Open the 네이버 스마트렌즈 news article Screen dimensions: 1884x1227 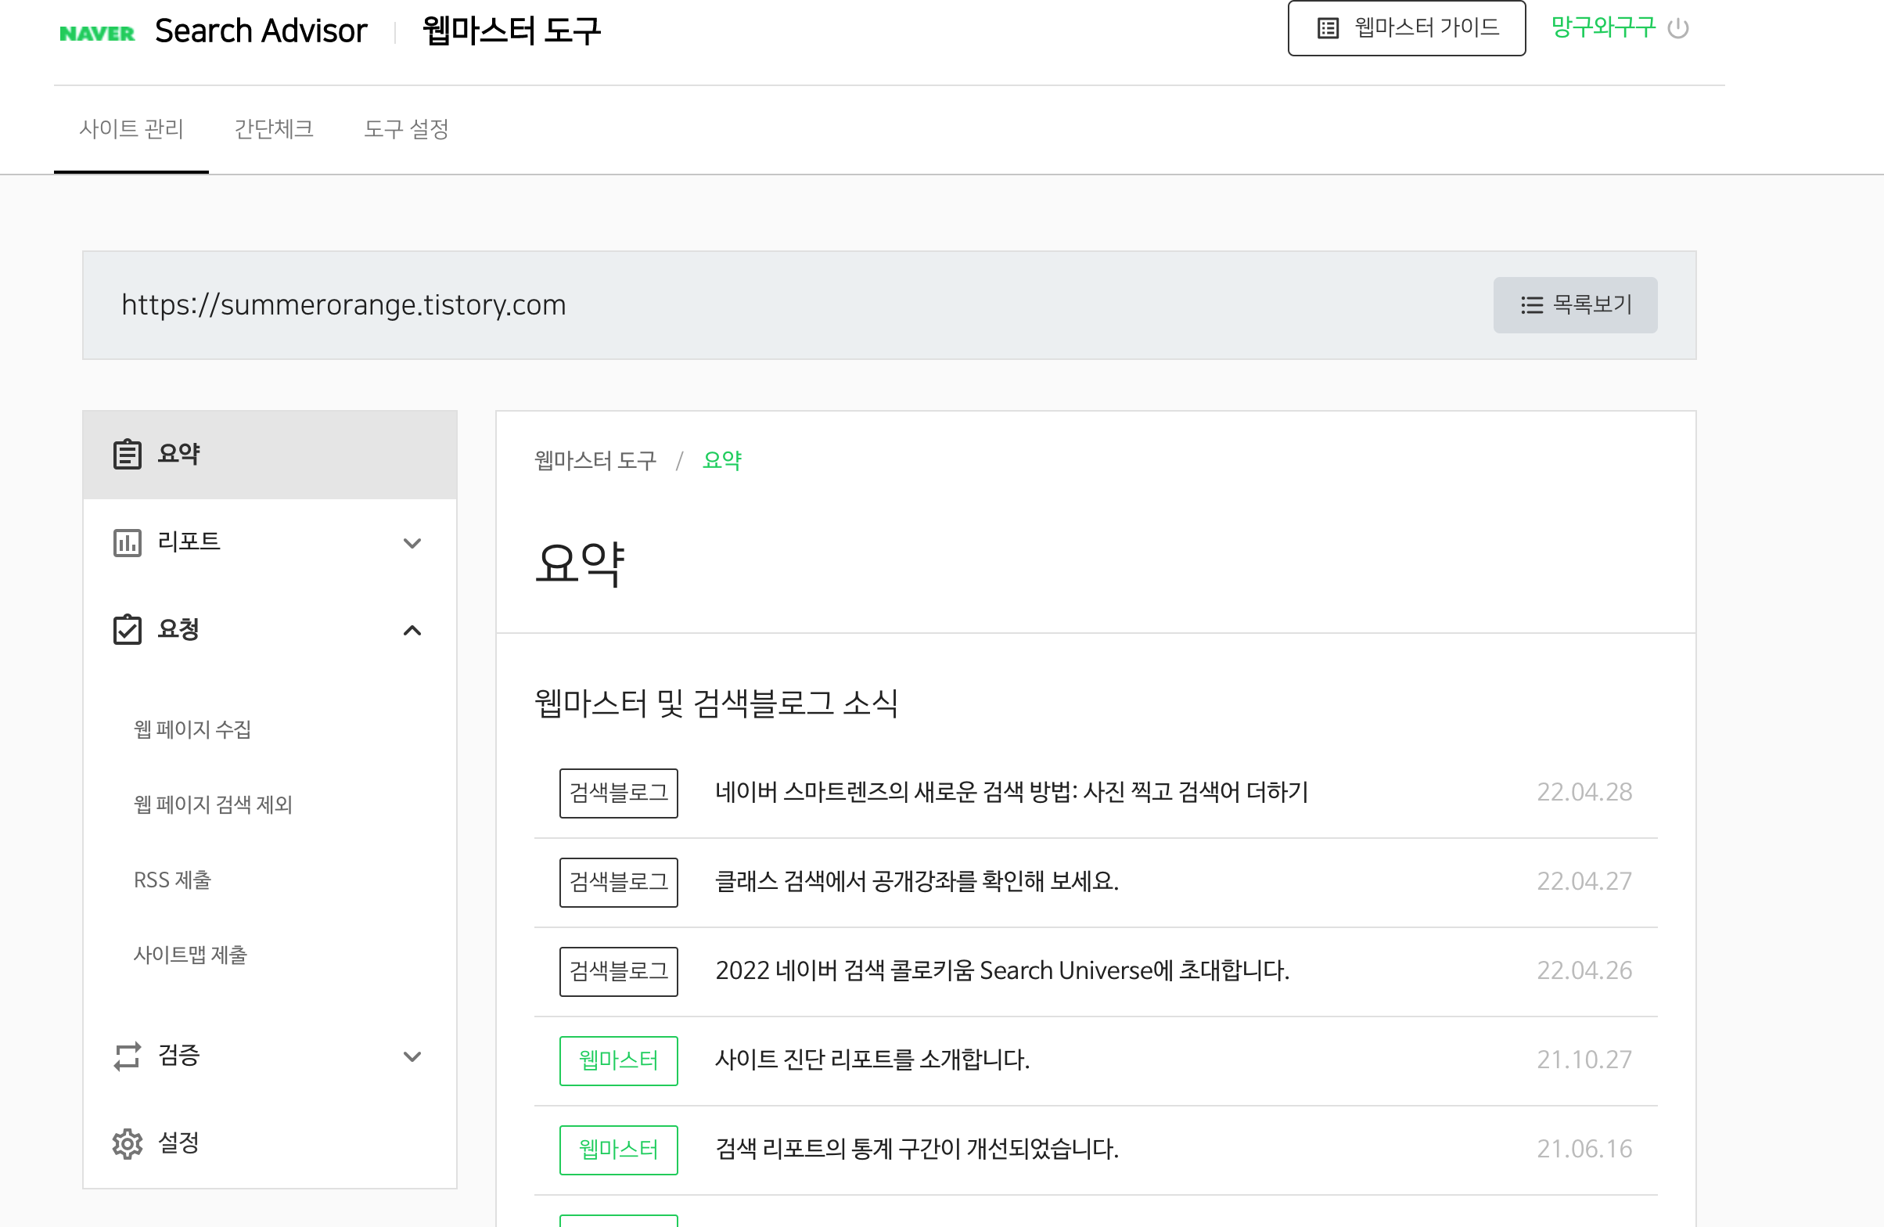[x=1012, y=793]
